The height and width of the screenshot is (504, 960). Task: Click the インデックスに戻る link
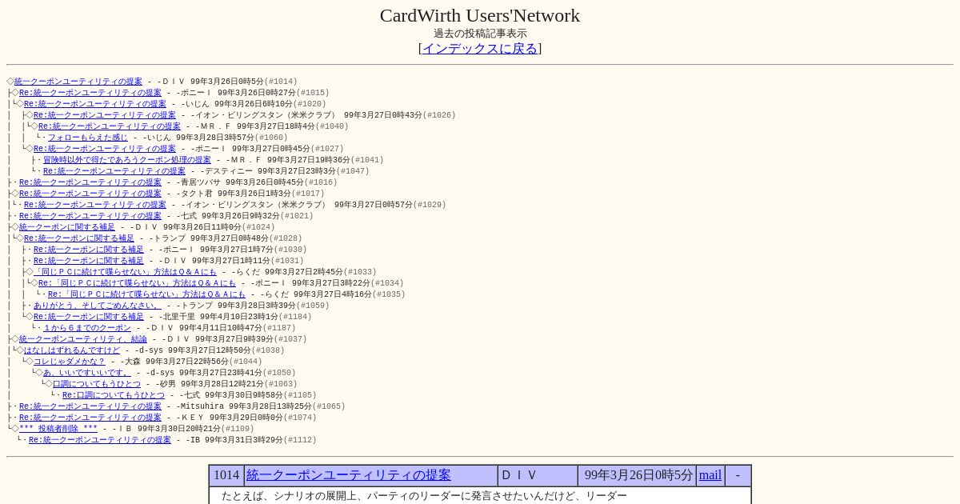pos(480,49)
